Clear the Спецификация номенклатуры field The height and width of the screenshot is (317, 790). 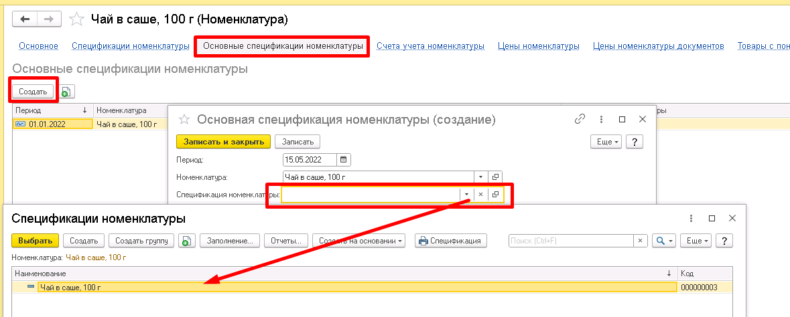pos(480,195)
